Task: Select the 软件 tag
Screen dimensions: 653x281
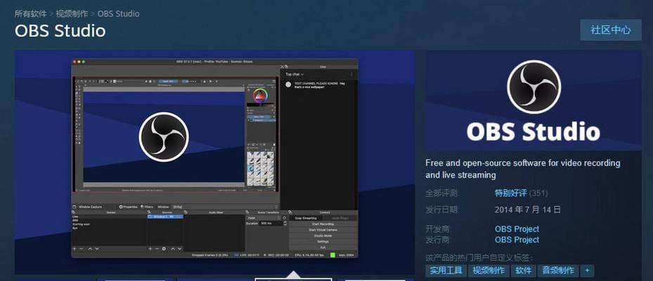Action: (x=524, y=270)
